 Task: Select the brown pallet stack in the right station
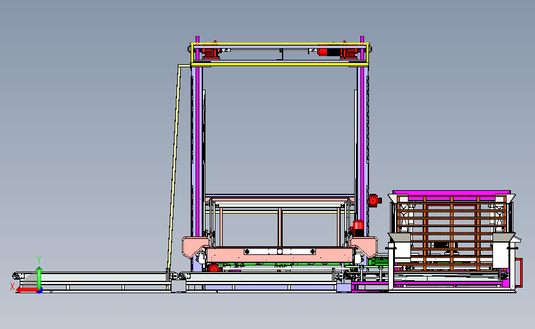pyautogui.click(x=452, y=233)
